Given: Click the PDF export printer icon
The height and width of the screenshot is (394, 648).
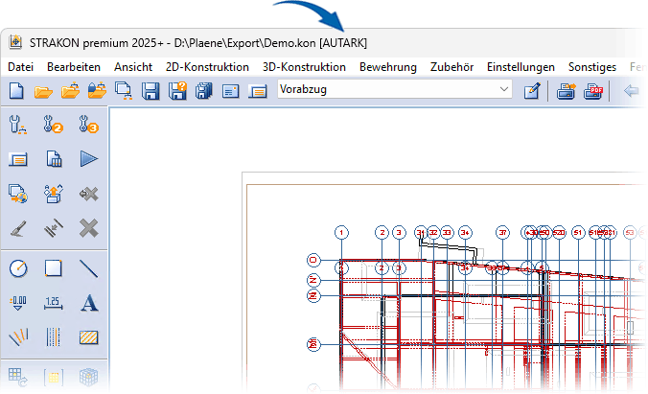Looking at the screenshot, I should pyautogui.click(x=593, y=91).
